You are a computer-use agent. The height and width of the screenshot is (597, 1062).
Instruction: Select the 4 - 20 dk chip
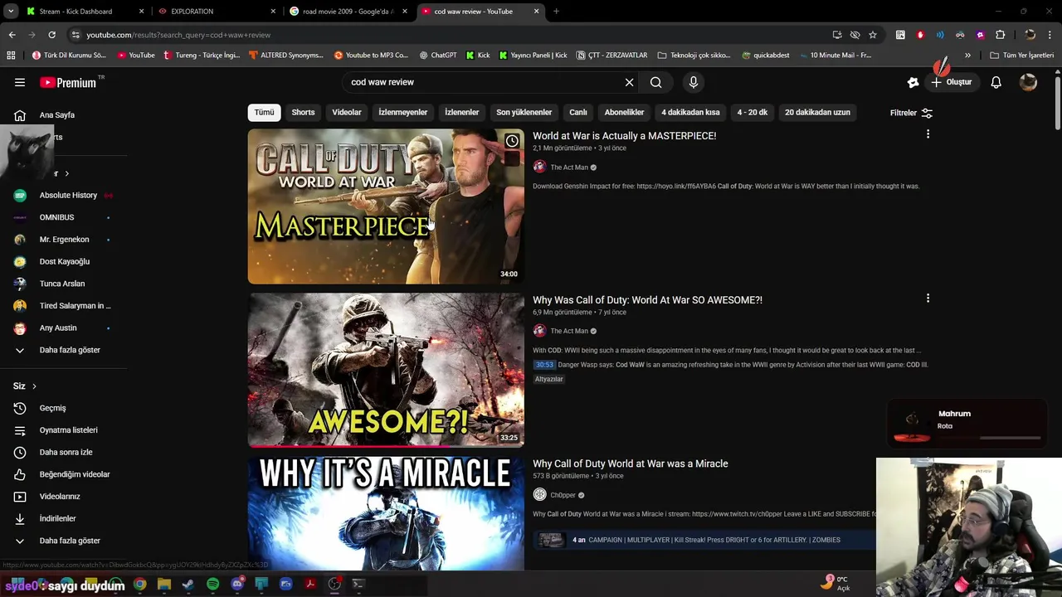click(x=753, y=113)
